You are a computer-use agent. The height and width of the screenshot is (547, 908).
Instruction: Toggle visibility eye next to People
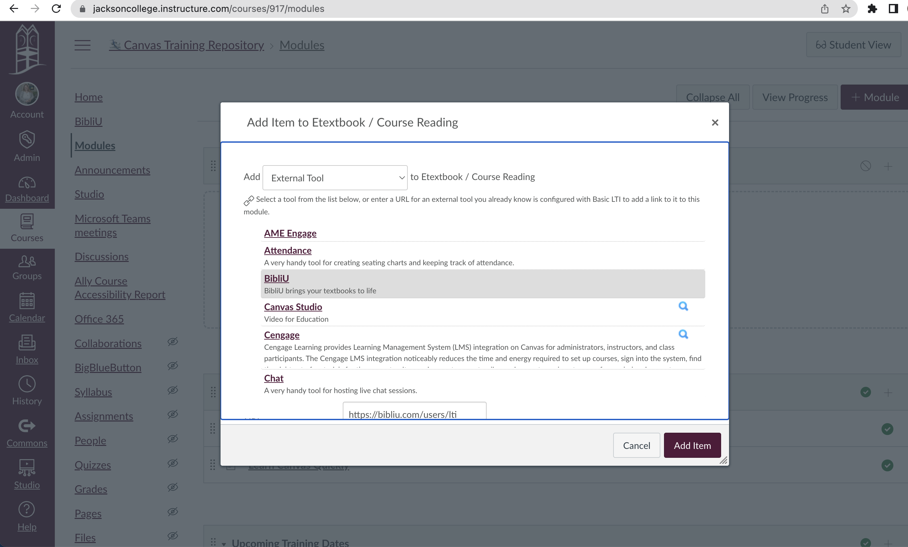point(173,439)
